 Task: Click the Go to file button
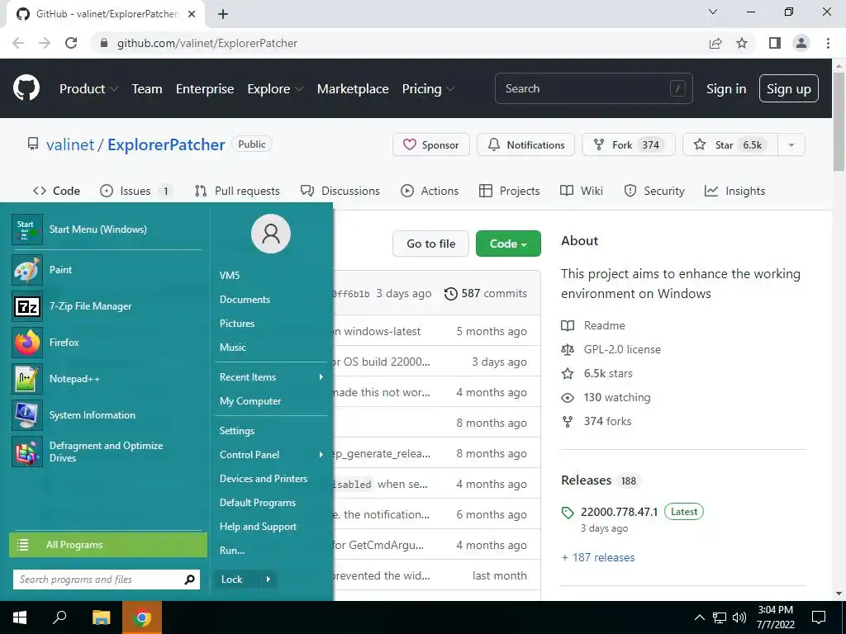click(430, 244)
